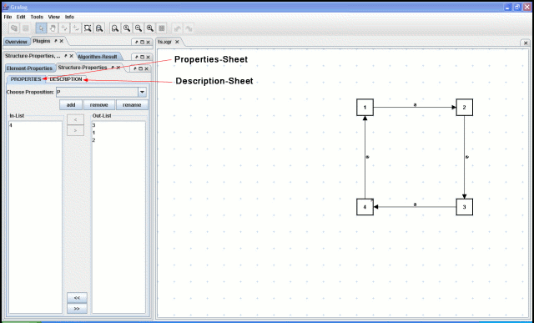Click the zoom in magnifier icon
This screenshot has width=534, height=323.
(127, 28)
